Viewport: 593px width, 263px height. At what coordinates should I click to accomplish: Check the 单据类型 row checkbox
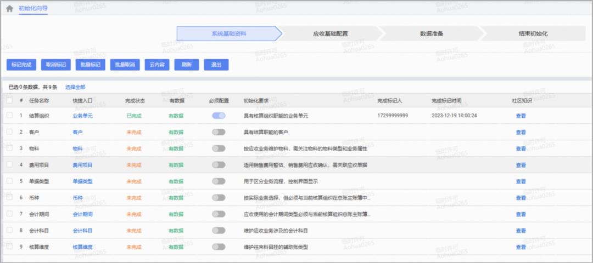(x=9, y=181)
